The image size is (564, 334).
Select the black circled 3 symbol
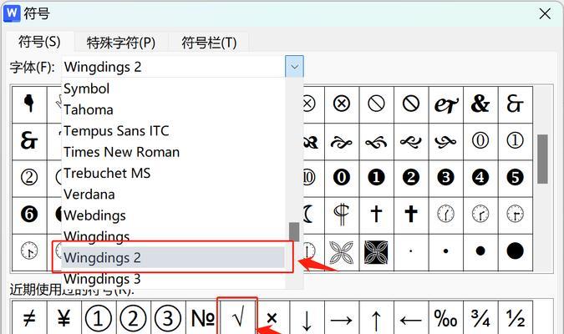pyautogui.click(x=445, y=178)
